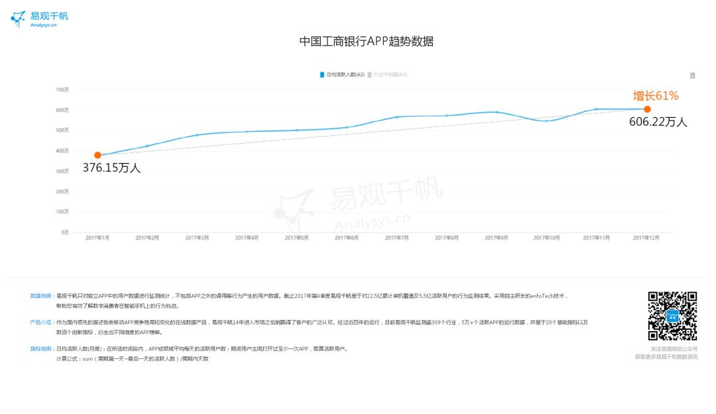Click the 指标说明 section heading
The image size is (716, 414).
(42, 348)
